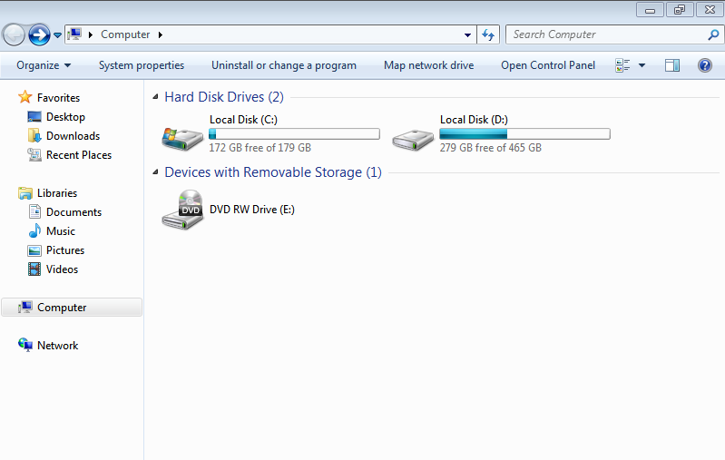Screen dimensions: 725x460
Task: Open the recent pages dropdown arrow
Action: [57, 35]
